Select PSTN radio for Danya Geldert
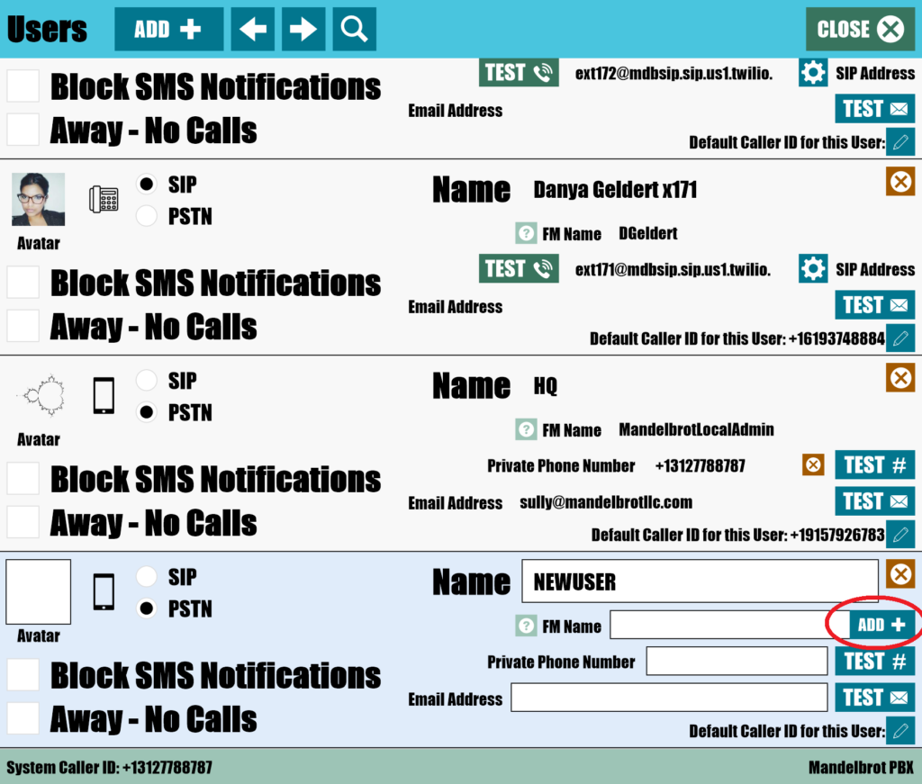922x784 pixels. coord(147,216)
